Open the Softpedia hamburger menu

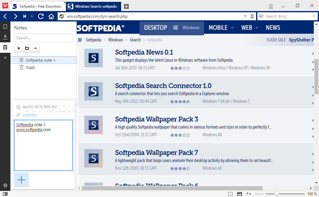(80, 40)
